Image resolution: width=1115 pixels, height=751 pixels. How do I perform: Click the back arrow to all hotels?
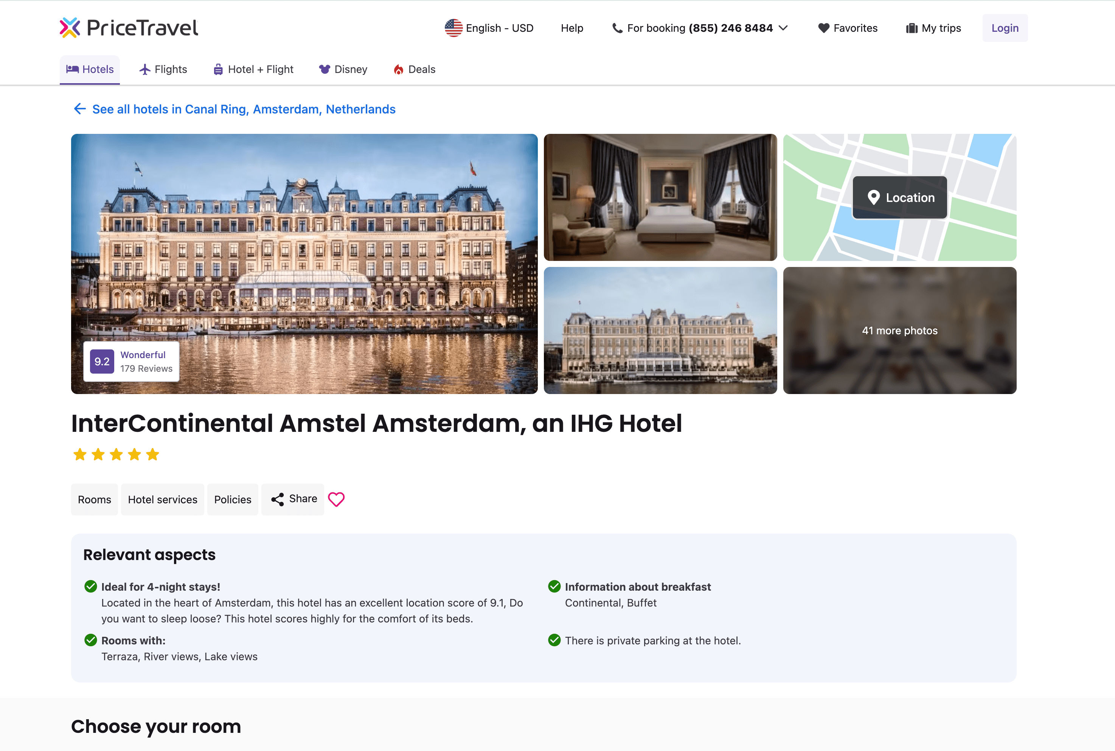click(79, 109)
